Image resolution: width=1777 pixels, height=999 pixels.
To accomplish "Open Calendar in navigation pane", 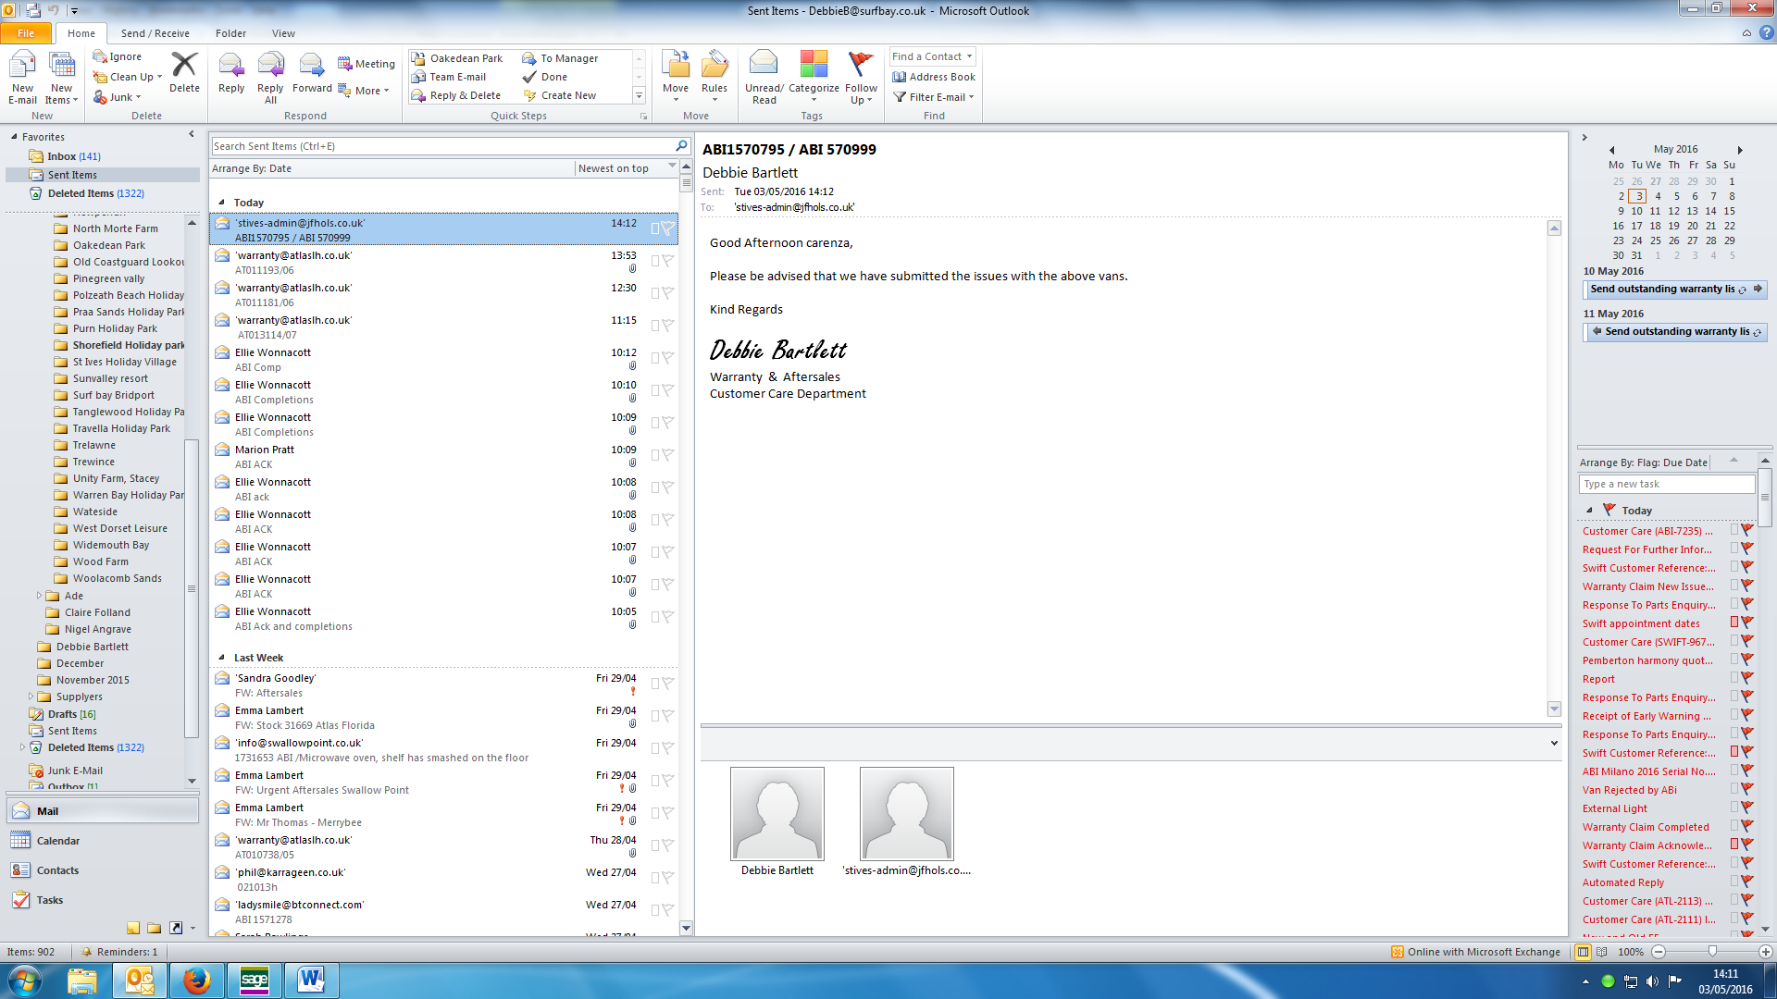I will tap(58, 841).
